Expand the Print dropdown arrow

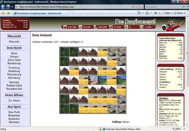(x=159, y=13)
